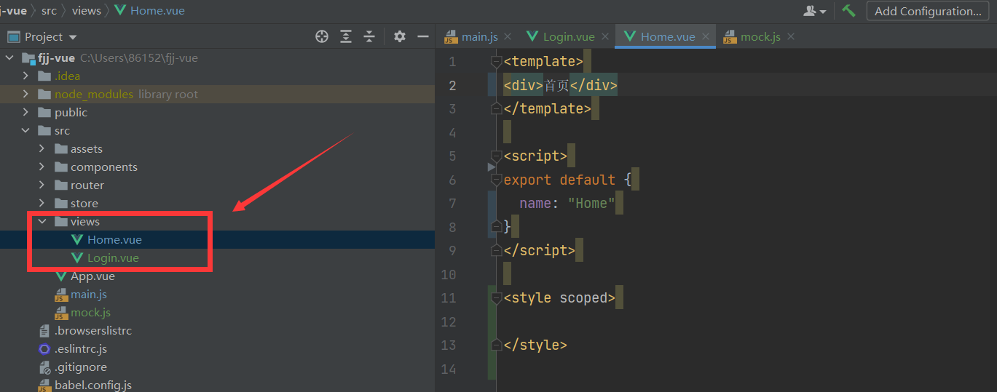
Task: Expand the store folder
Action: tap(42, 203)
